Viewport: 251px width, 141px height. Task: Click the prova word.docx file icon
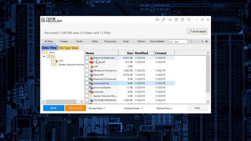click(91, 87)
